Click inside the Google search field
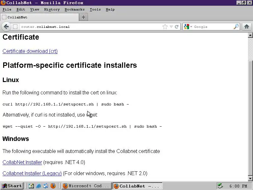 [x=213, y=27]
